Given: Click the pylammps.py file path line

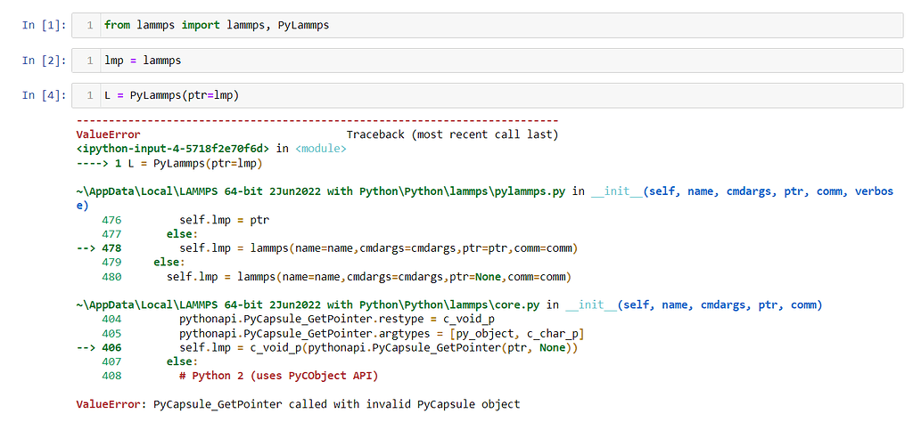Looking at the screenshot, I should [320, 191].
